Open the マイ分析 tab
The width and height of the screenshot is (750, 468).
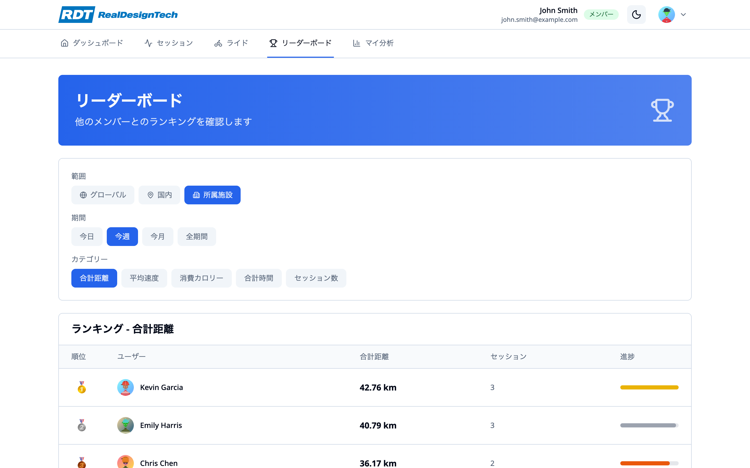(x=373, y=43)
